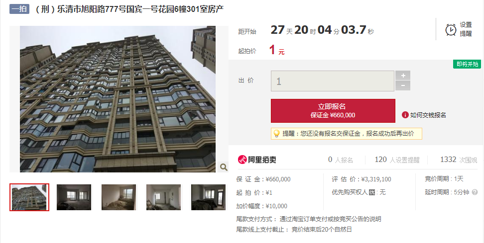Select the fifth thumbnail with balcony door

click(x=208, y=197)
